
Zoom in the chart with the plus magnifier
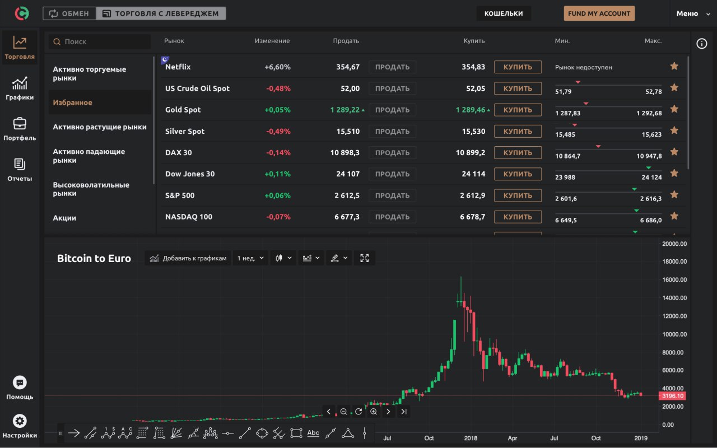tap(374, 412)
